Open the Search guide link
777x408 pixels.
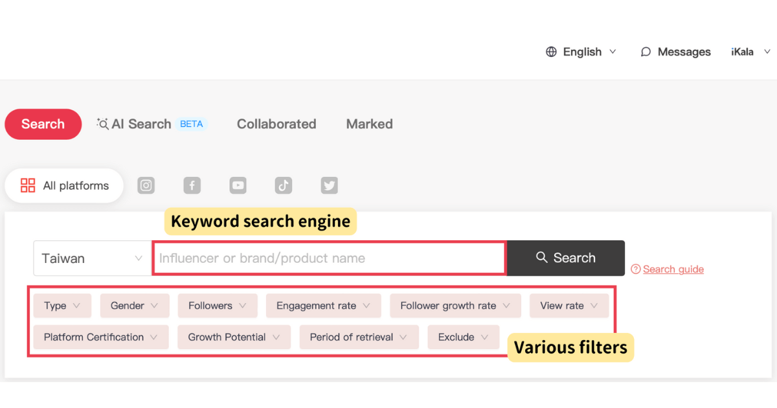coord(673,269)
